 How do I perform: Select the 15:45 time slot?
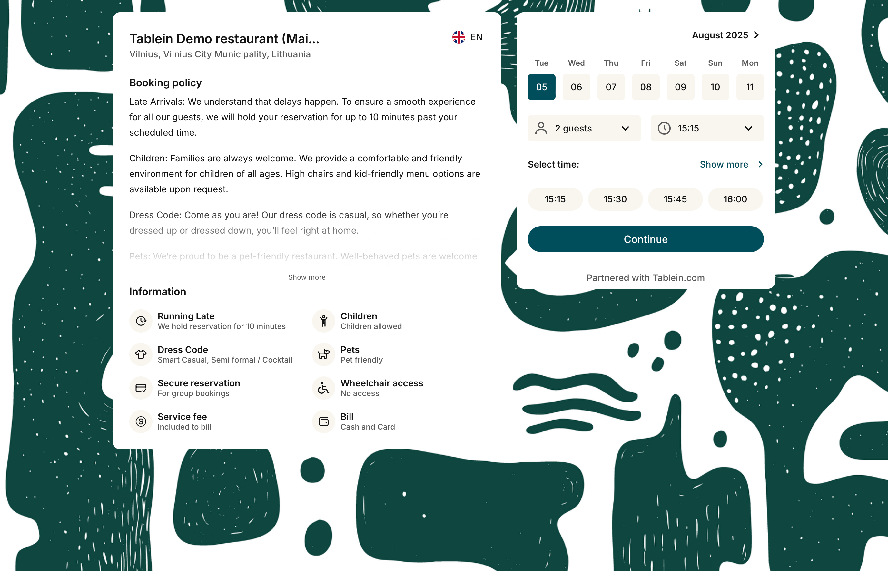pos(675,199)
